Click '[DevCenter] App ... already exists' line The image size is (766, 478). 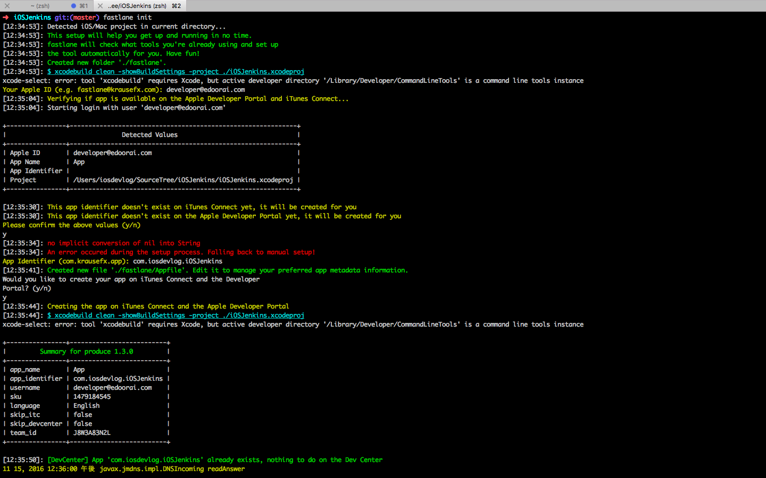(215, 460)
